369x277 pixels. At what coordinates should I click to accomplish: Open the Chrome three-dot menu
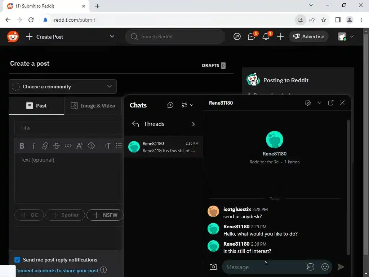[x=361, y=20]
